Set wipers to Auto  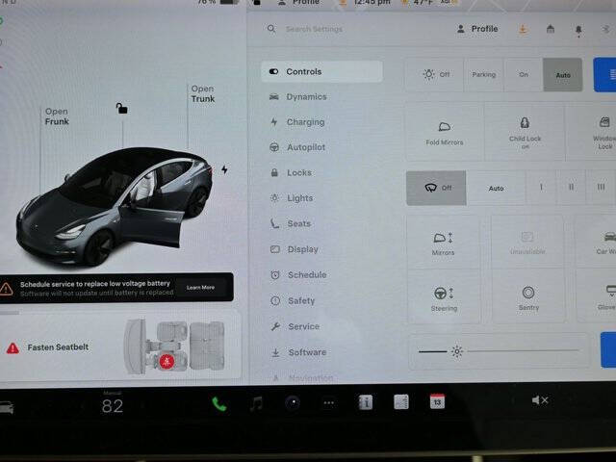497,189
